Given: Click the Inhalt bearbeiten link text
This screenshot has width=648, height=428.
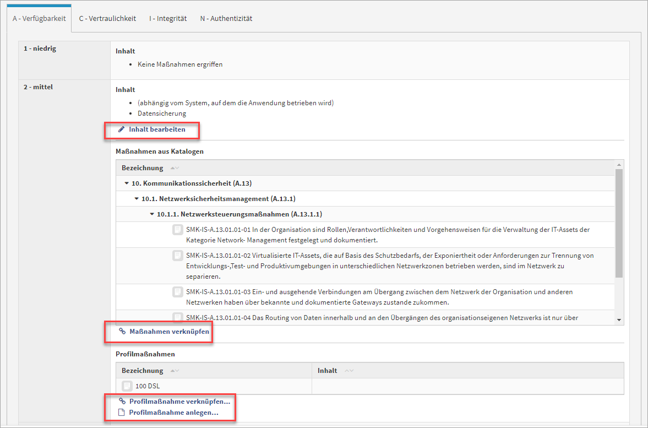Looking at the screenshot, I should click(x=157, y=129).
